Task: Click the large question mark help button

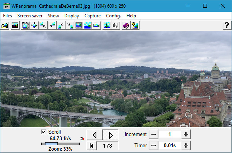Action: pyautogui.click(x=227, y=25)
